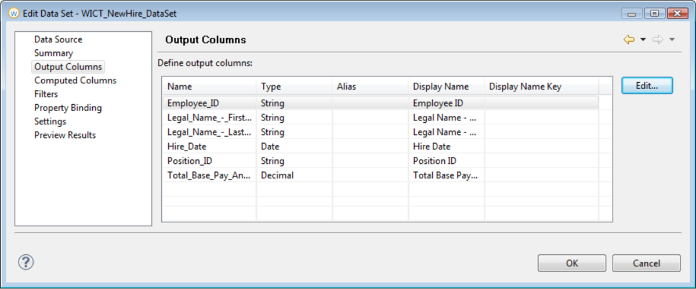Screen dimensions: 696x289
Task: Go to the Filters page
Action: pos(46,94)
